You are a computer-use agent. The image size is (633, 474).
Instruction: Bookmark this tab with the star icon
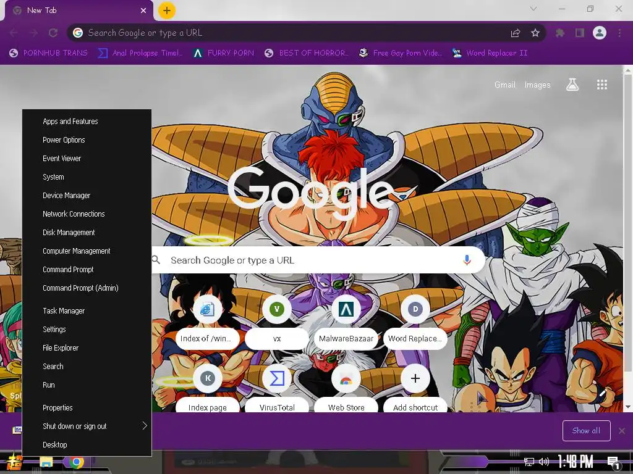click(535, 33)
